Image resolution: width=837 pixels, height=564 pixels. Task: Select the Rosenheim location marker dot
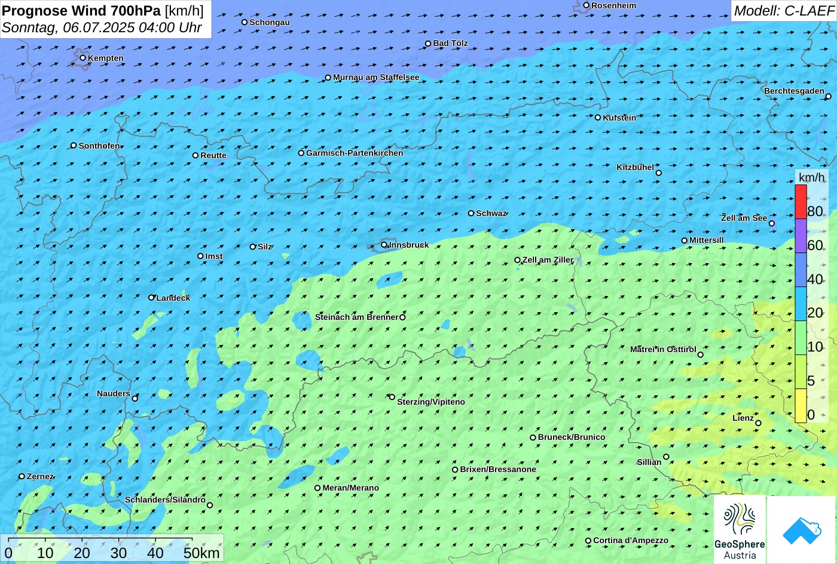(586, 5)
